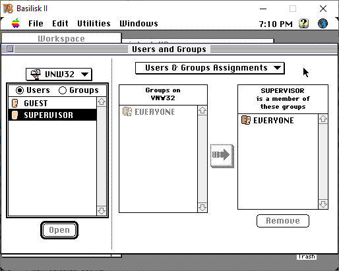The height and width of the screenshot is (271, 339).
Task: Click the Trash label on desktop
Action: click(x=307, y=256)
